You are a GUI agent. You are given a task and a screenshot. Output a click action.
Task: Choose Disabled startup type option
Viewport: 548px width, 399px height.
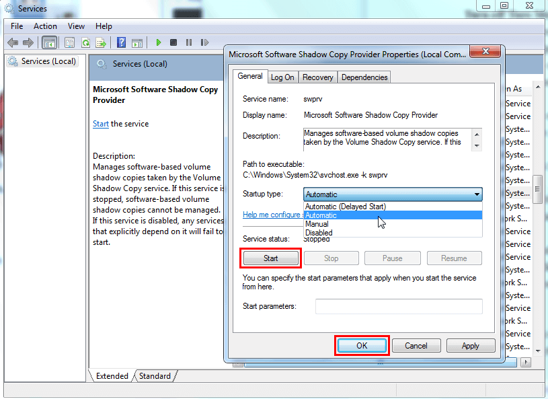point(393,233)
